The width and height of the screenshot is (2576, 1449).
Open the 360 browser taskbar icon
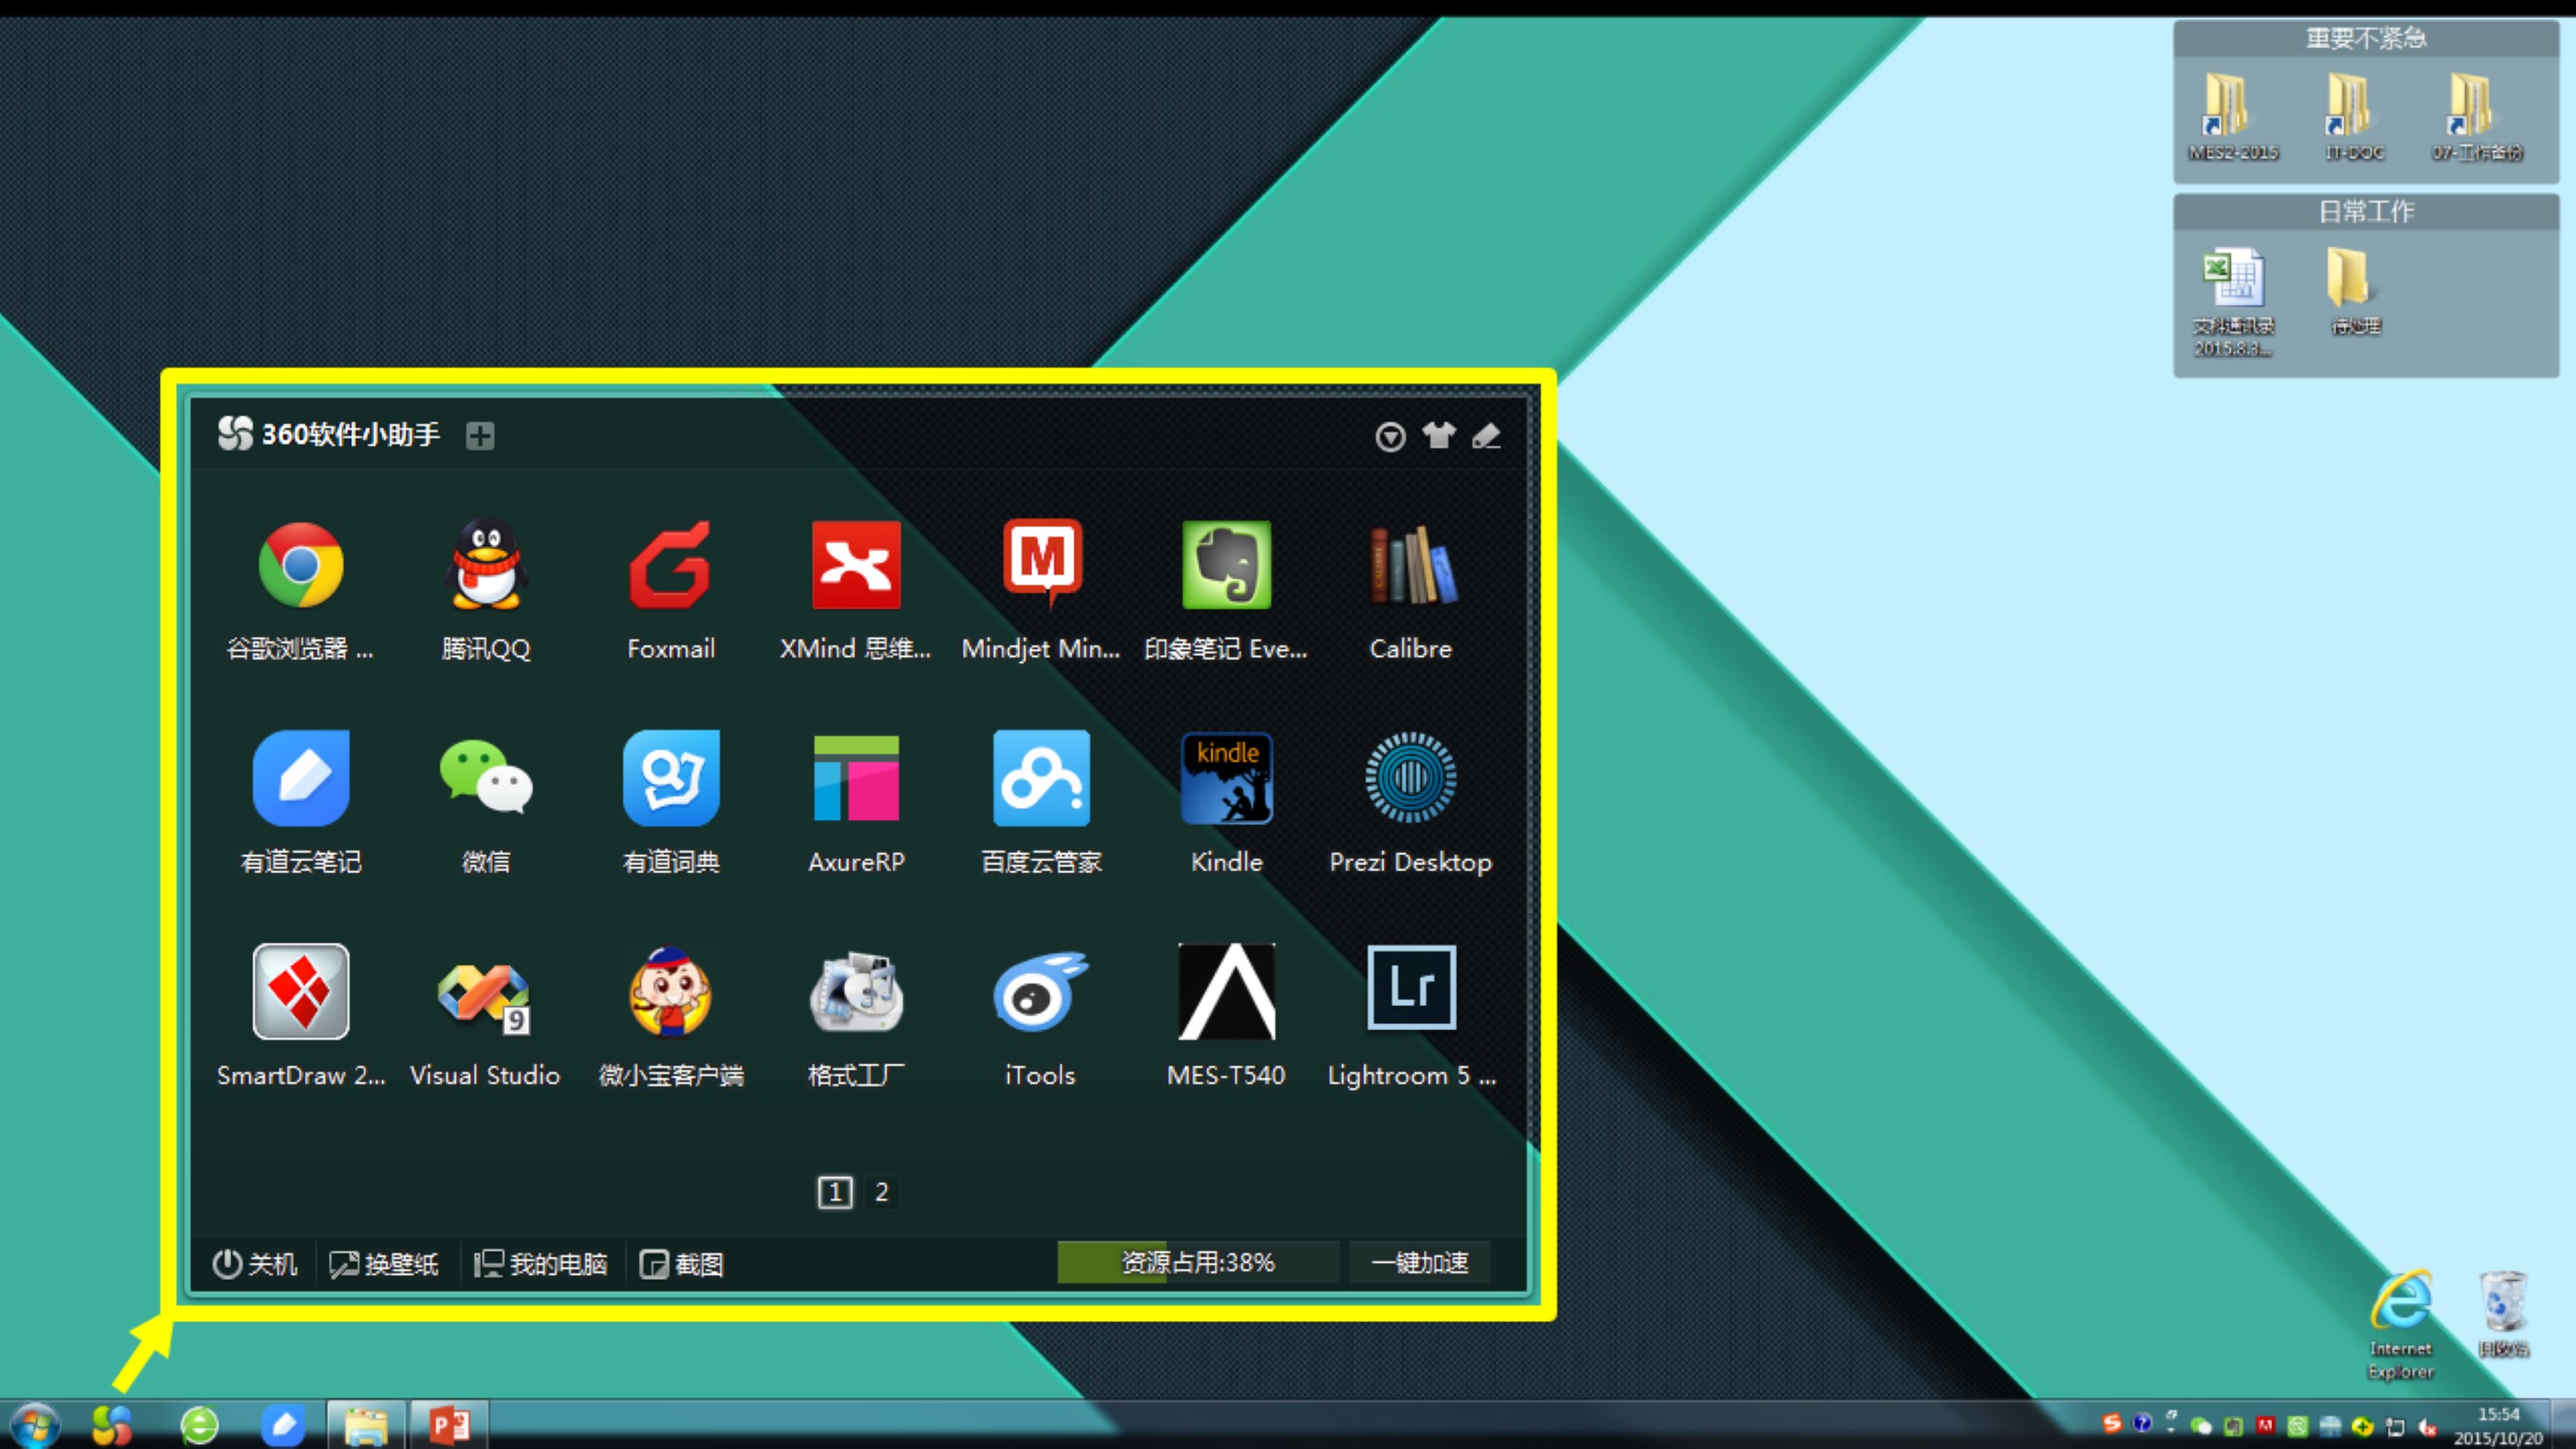(199, 1425)
